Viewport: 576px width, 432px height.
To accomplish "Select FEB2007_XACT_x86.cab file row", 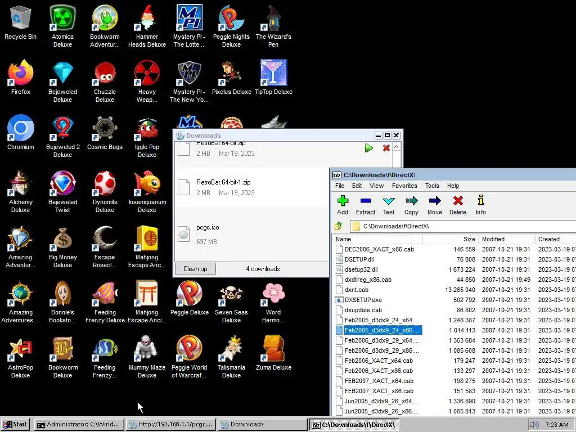I will pos(454,391).
